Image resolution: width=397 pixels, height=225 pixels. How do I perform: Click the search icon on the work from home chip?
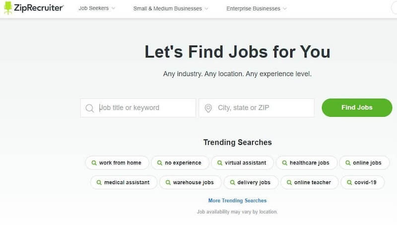click(94, 163)
